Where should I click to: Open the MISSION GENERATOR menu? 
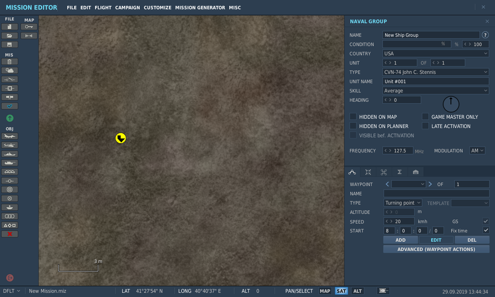[200, 7]
